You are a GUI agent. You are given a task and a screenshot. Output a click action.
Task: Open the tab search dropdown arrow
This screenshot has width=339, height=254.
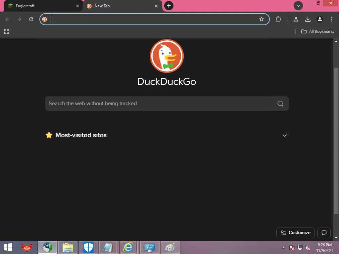click(x=298, y=6)
